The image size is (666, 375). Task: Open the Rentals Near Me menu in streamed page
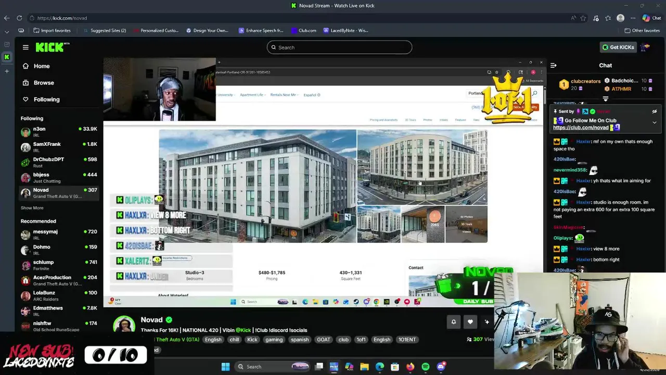coord(284,95)
